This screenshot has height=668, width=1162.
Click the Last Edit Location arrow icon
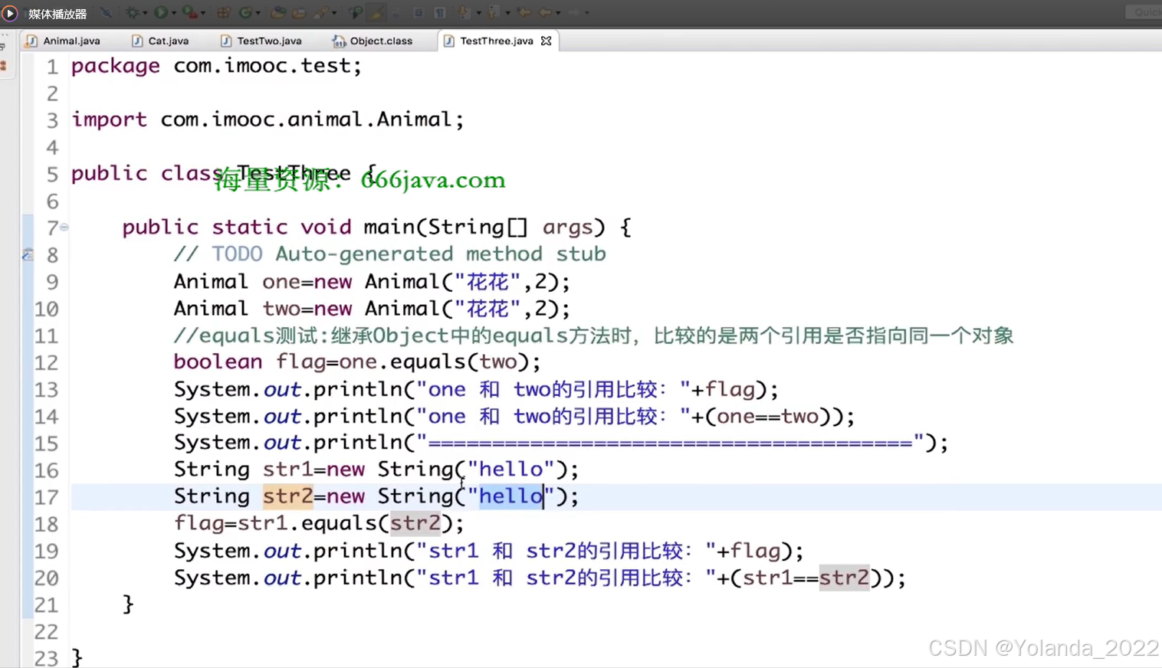point(524,13)
